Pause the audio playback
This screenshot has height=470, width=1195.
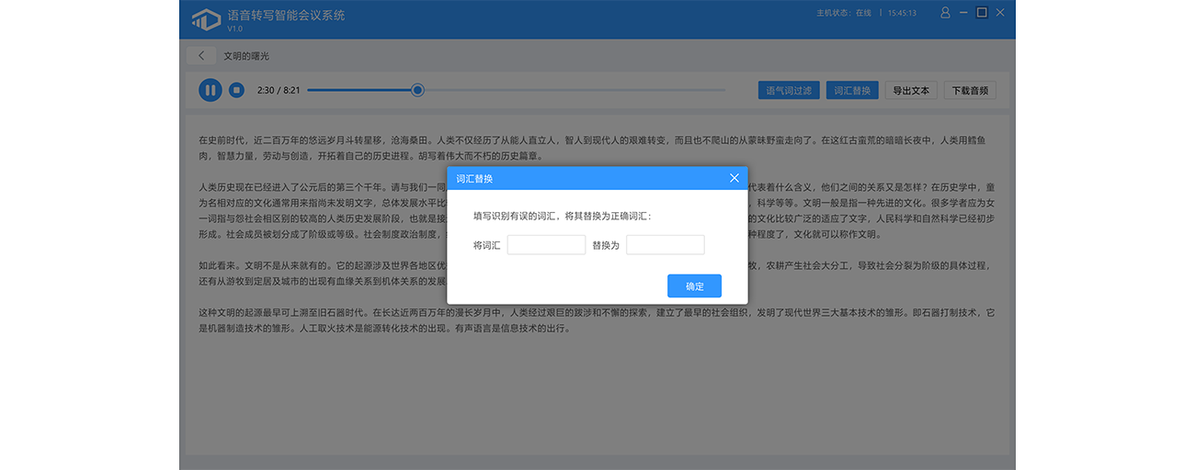tap(211, 90)
